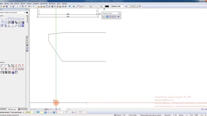The width and height of the screenshot is (207, 116).
Task: Select the Pattern fill tool (blue dotted square)
Action: (13, 22)
